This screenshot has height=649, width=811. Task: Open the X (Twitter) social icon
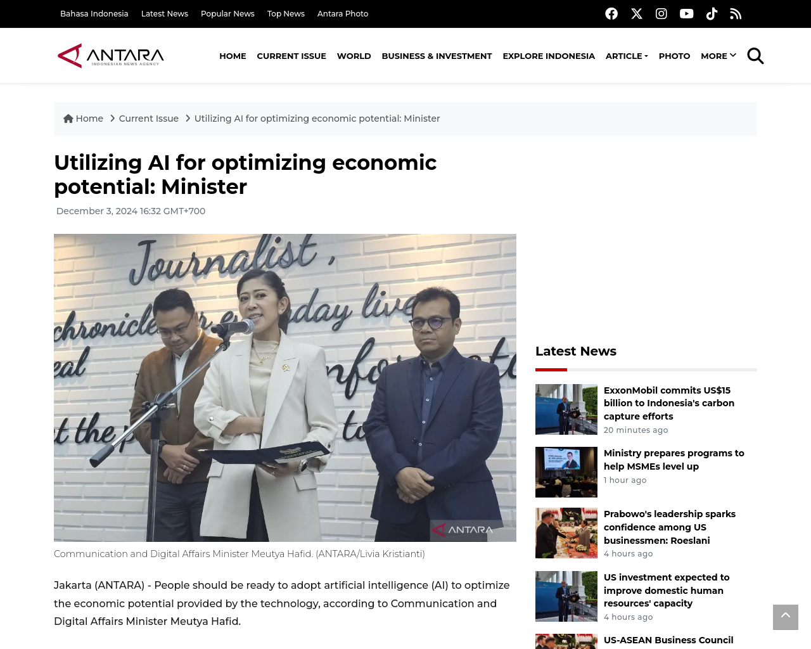(x=637, y=14)
